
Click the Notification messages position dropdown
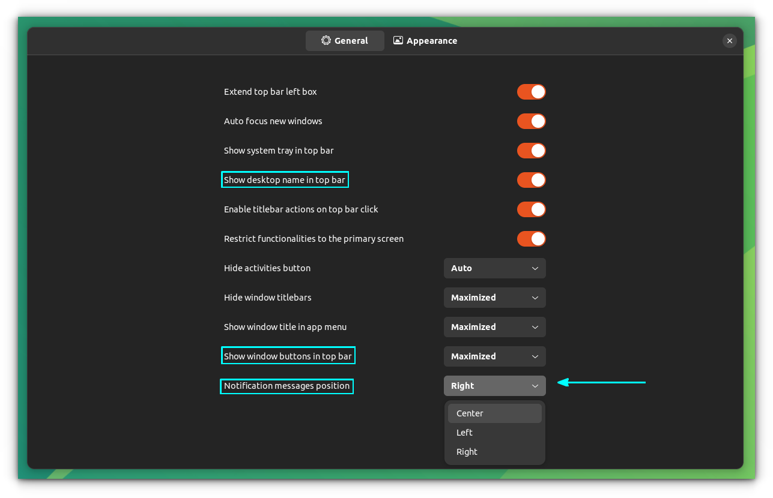click(x=494, y=386)
